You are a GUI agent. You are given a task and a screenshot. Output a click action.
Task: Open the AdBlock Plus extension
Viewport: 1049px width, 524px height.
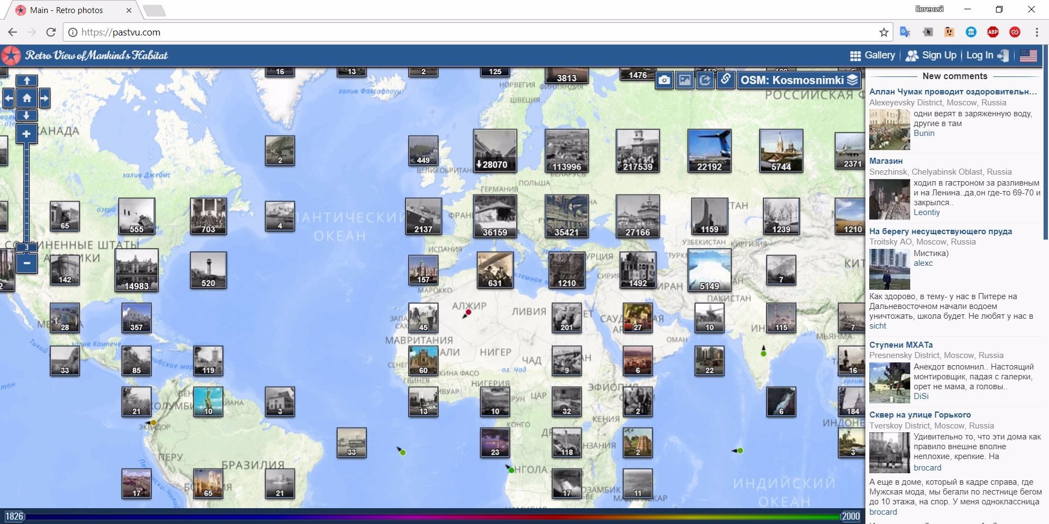(993, 32)
